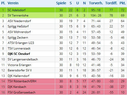Open the DJK Kersbach team link
This screenshot has height=96, width=127.
point(17,87)
